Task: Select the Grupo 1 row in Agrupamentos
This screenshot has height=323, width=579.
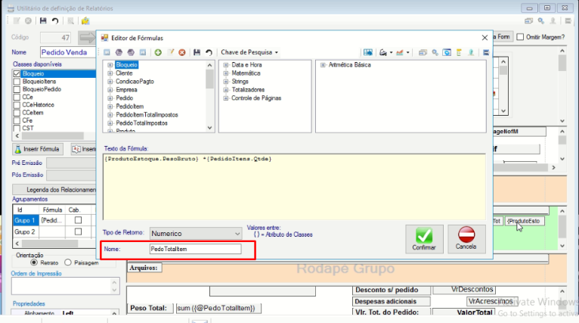Action: tap(25, 221)
